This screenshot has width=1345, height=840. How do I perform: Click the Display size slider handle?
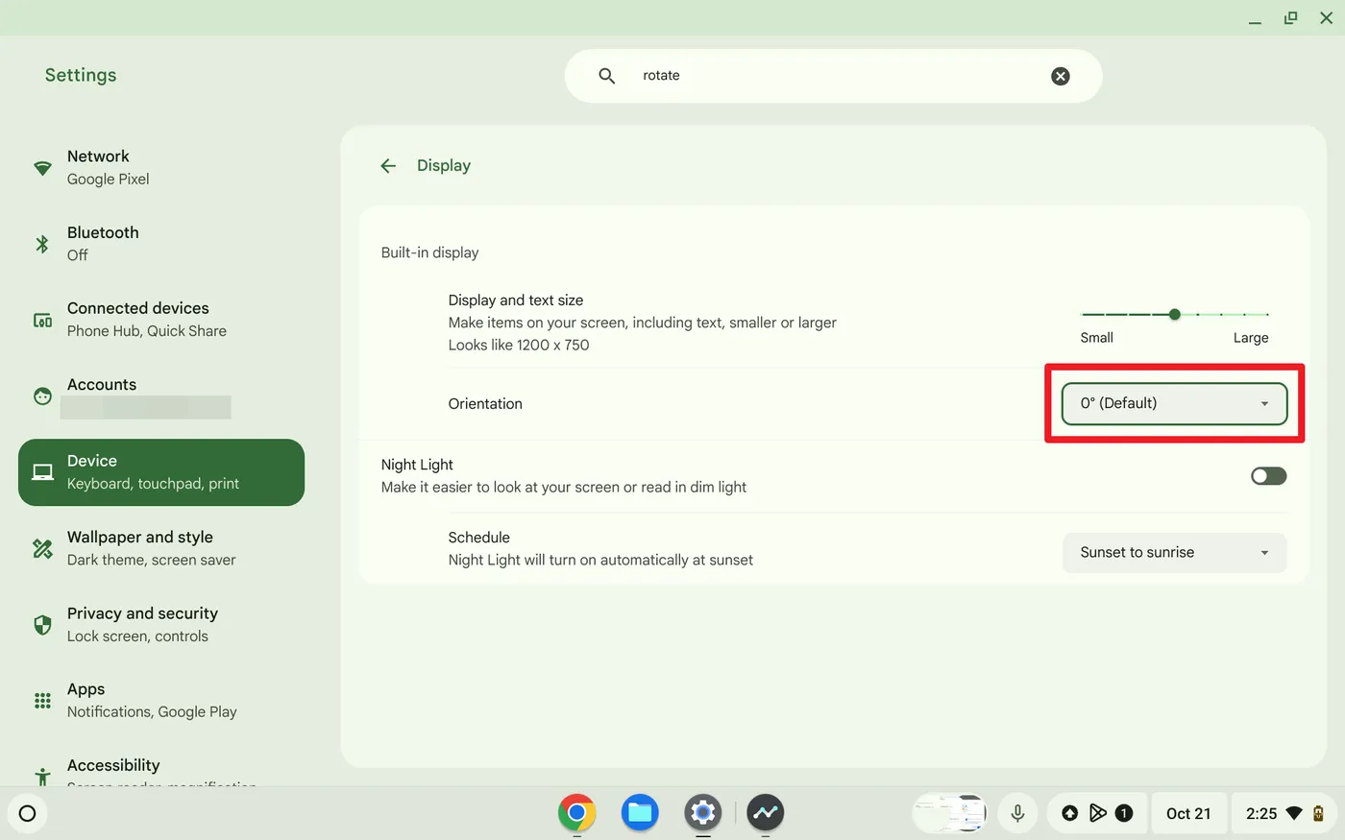tap(1174, 314)
